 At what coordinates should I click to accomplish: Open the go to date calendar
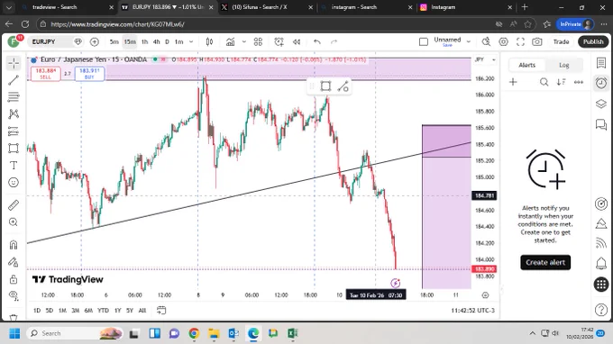click(x=161, y=311)
